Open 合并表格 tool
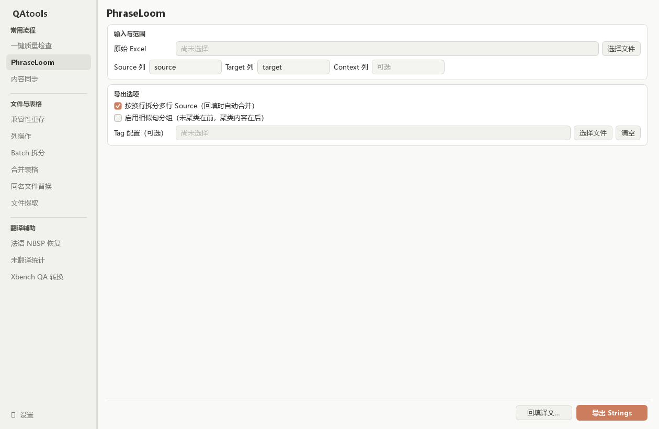The image size is (659, 429). (49, 170)
